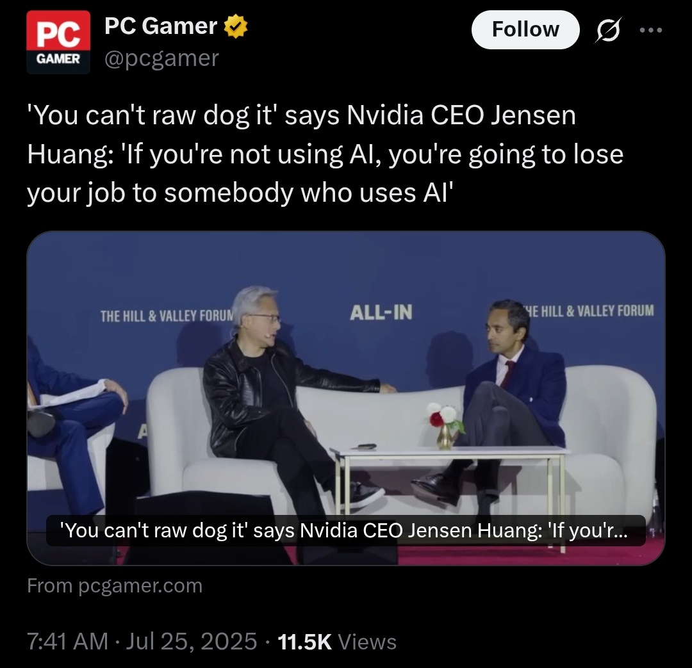
Task: Open the three-dot more options menu
Action: click(650, 30)
